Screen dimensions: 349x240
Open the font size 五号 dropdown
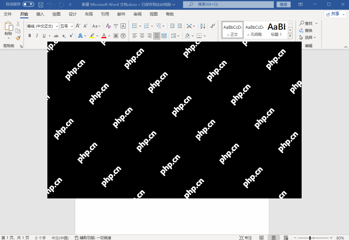point(72,26)
